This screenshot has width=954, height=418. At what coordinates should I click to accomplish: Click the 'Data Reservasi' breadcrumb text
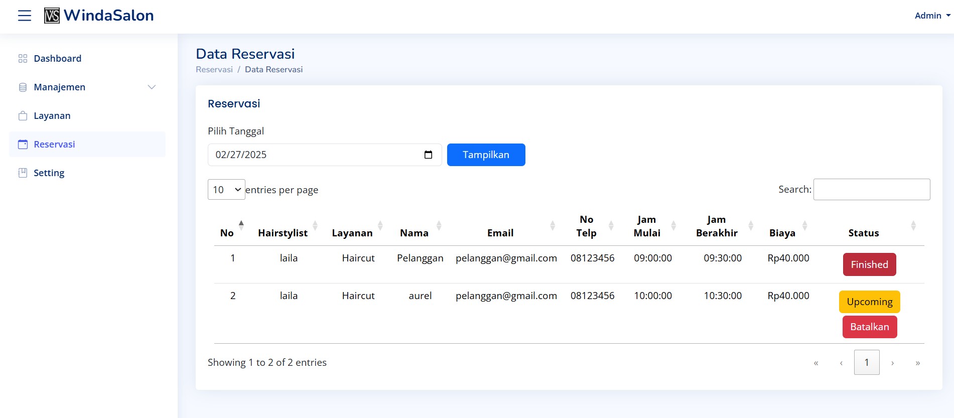pyautogui.click(x=274, y=70)
